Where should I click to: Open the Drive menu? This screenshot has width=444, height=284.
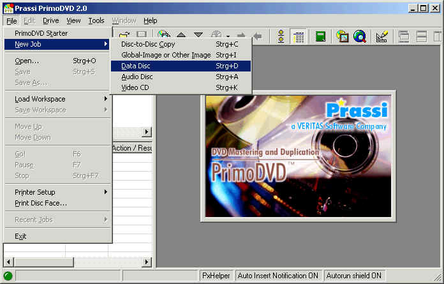click(x=50, y=20)
